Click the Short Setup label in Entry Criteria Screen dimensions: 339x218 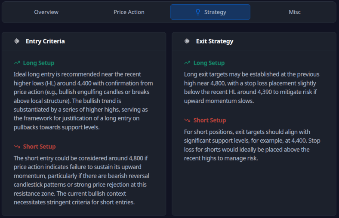click(39, 147)
